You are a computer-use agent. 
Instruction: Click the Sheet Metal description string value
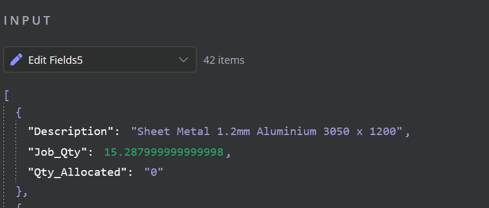point(267,132)
